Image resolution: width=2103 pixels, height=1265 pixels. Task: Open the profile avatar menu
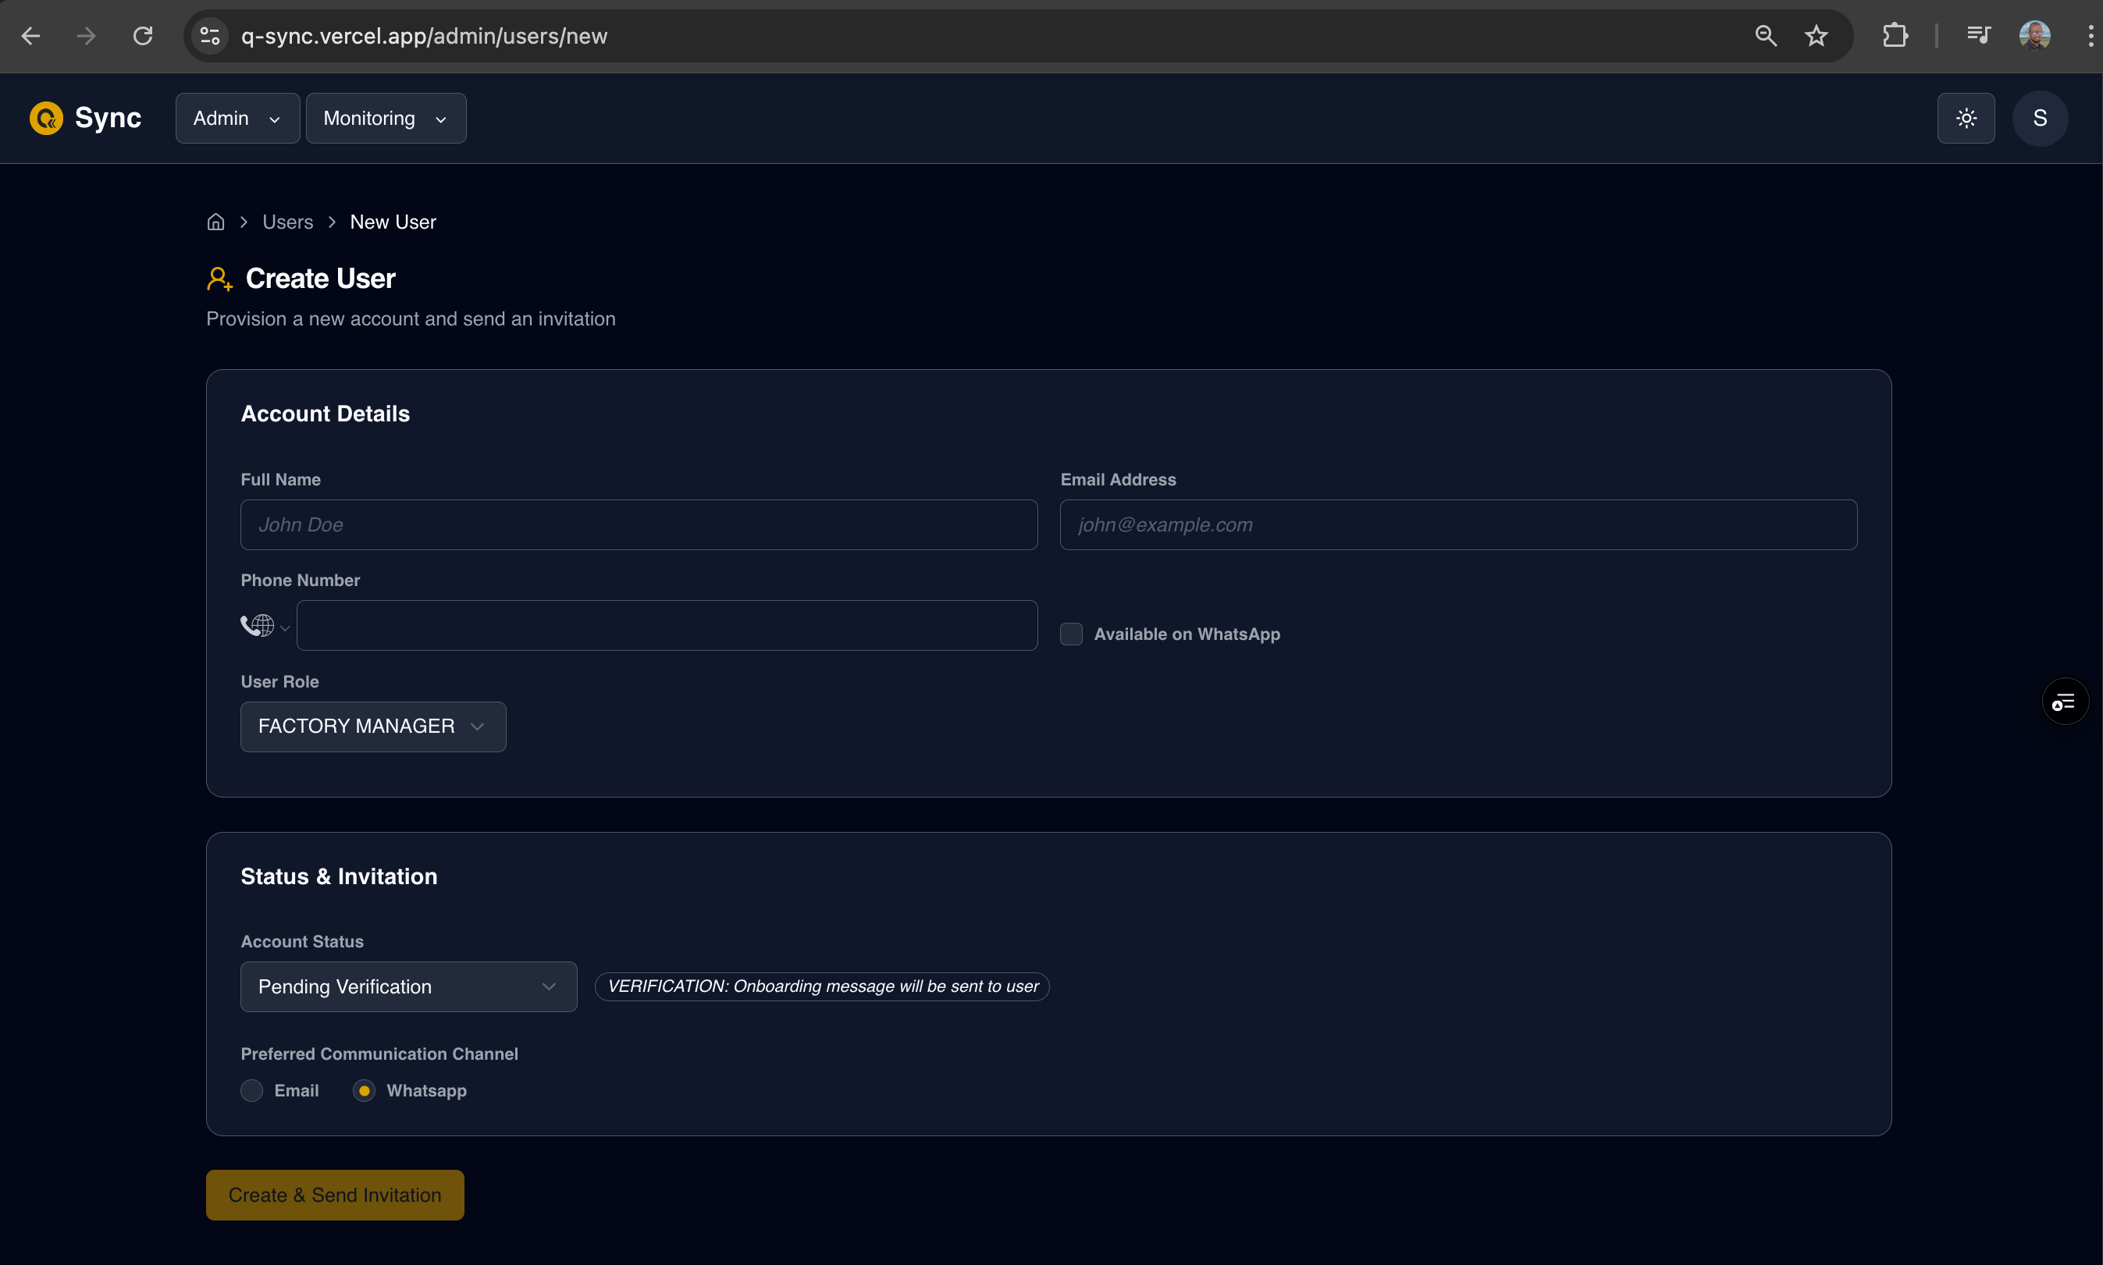pyautogui.click(x=2039, y=118)
